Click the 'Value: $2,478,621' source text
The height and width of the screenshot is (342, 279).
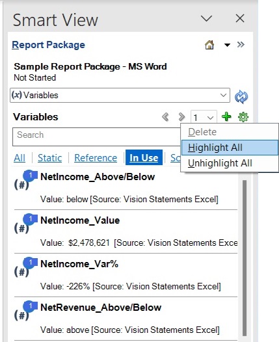click(139, 243)
